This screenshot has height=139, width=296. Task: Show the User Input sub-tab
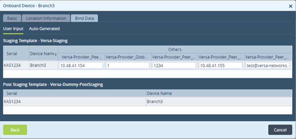(13, 29)
